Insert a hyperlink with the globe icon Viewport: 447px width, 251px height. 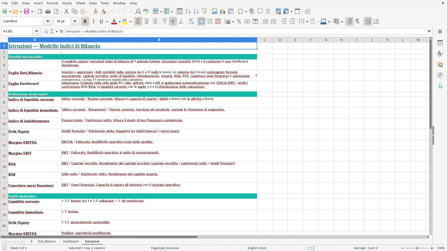252,12
